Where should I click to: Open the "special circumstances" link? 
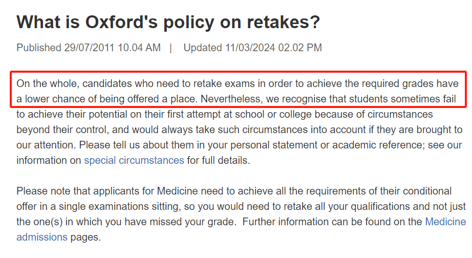[134, 160]
